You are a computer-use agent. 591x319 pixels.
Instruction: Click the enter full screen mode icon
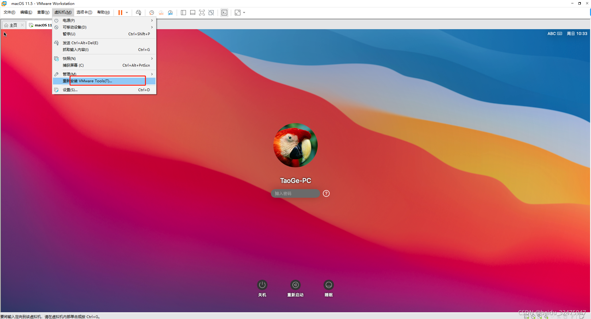(x=202, y=13)
